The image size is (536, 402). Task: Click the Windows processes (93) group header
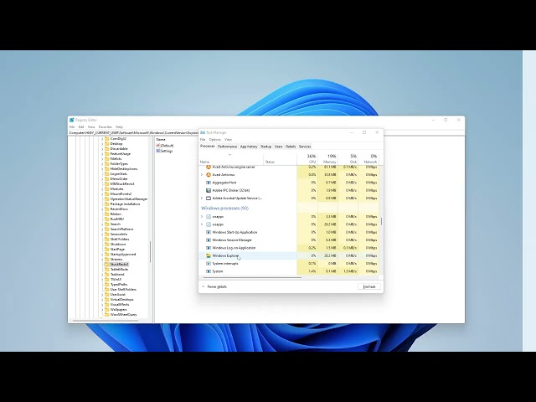pos(224,209)
